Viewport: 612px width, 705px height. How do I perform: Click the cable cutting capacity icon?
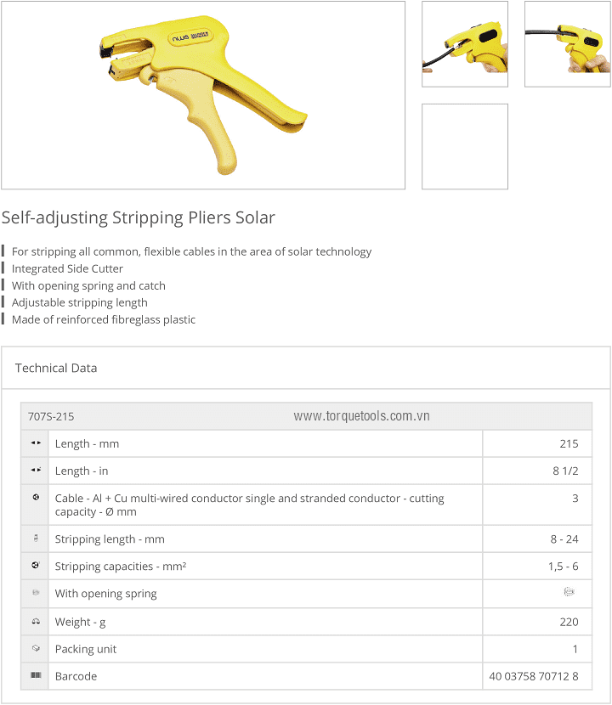(36, 498)
